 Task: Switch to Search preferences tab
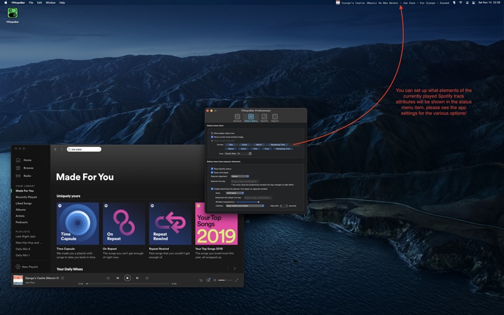[x=275, y=118]
